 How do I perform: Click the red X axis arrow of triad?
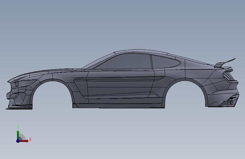tap(24, 141)
